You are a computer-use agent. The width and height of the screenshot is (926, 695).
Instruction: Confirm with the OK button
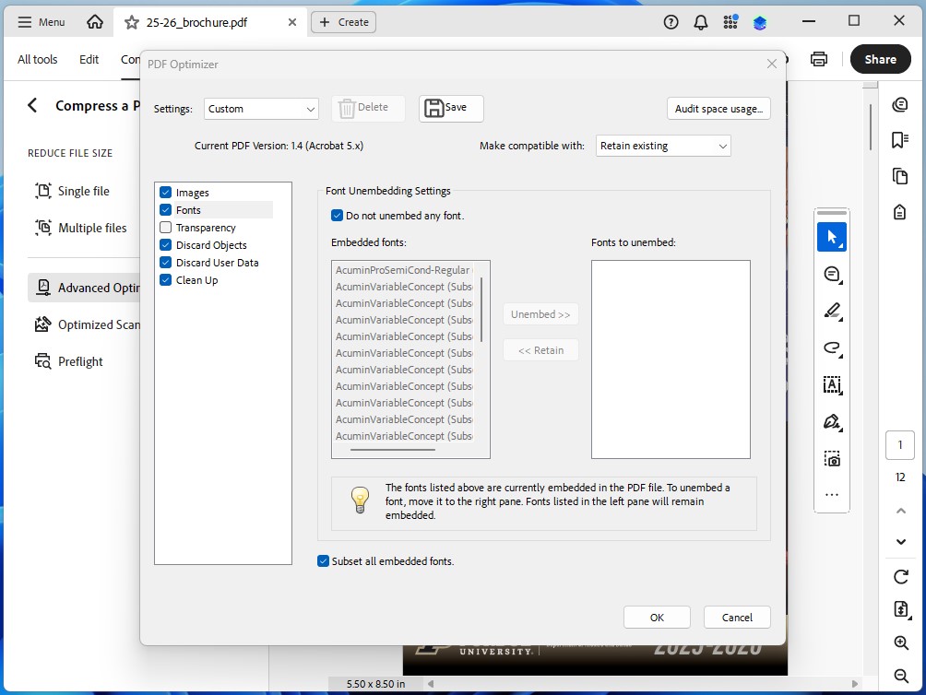point(657,618)
